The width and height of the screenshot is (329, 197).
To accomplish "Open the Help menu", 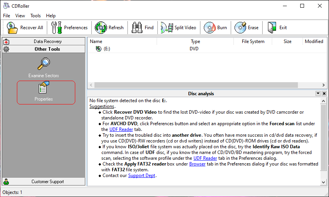I will click(x=51, y=16).
